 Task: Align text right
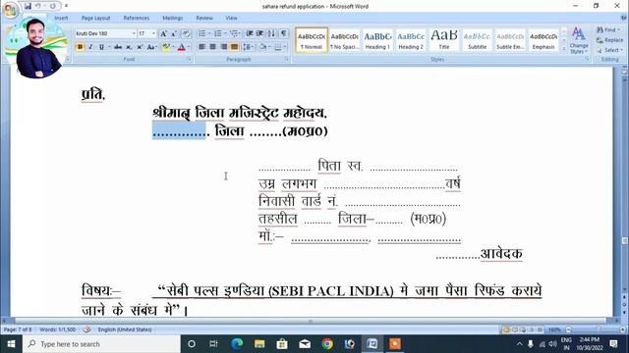[x=223, y=47]
